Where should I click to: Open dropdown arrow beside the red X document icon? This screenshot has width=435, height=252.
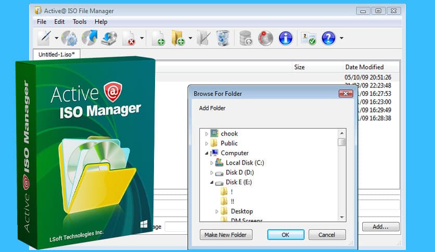(x=142, y=38)
